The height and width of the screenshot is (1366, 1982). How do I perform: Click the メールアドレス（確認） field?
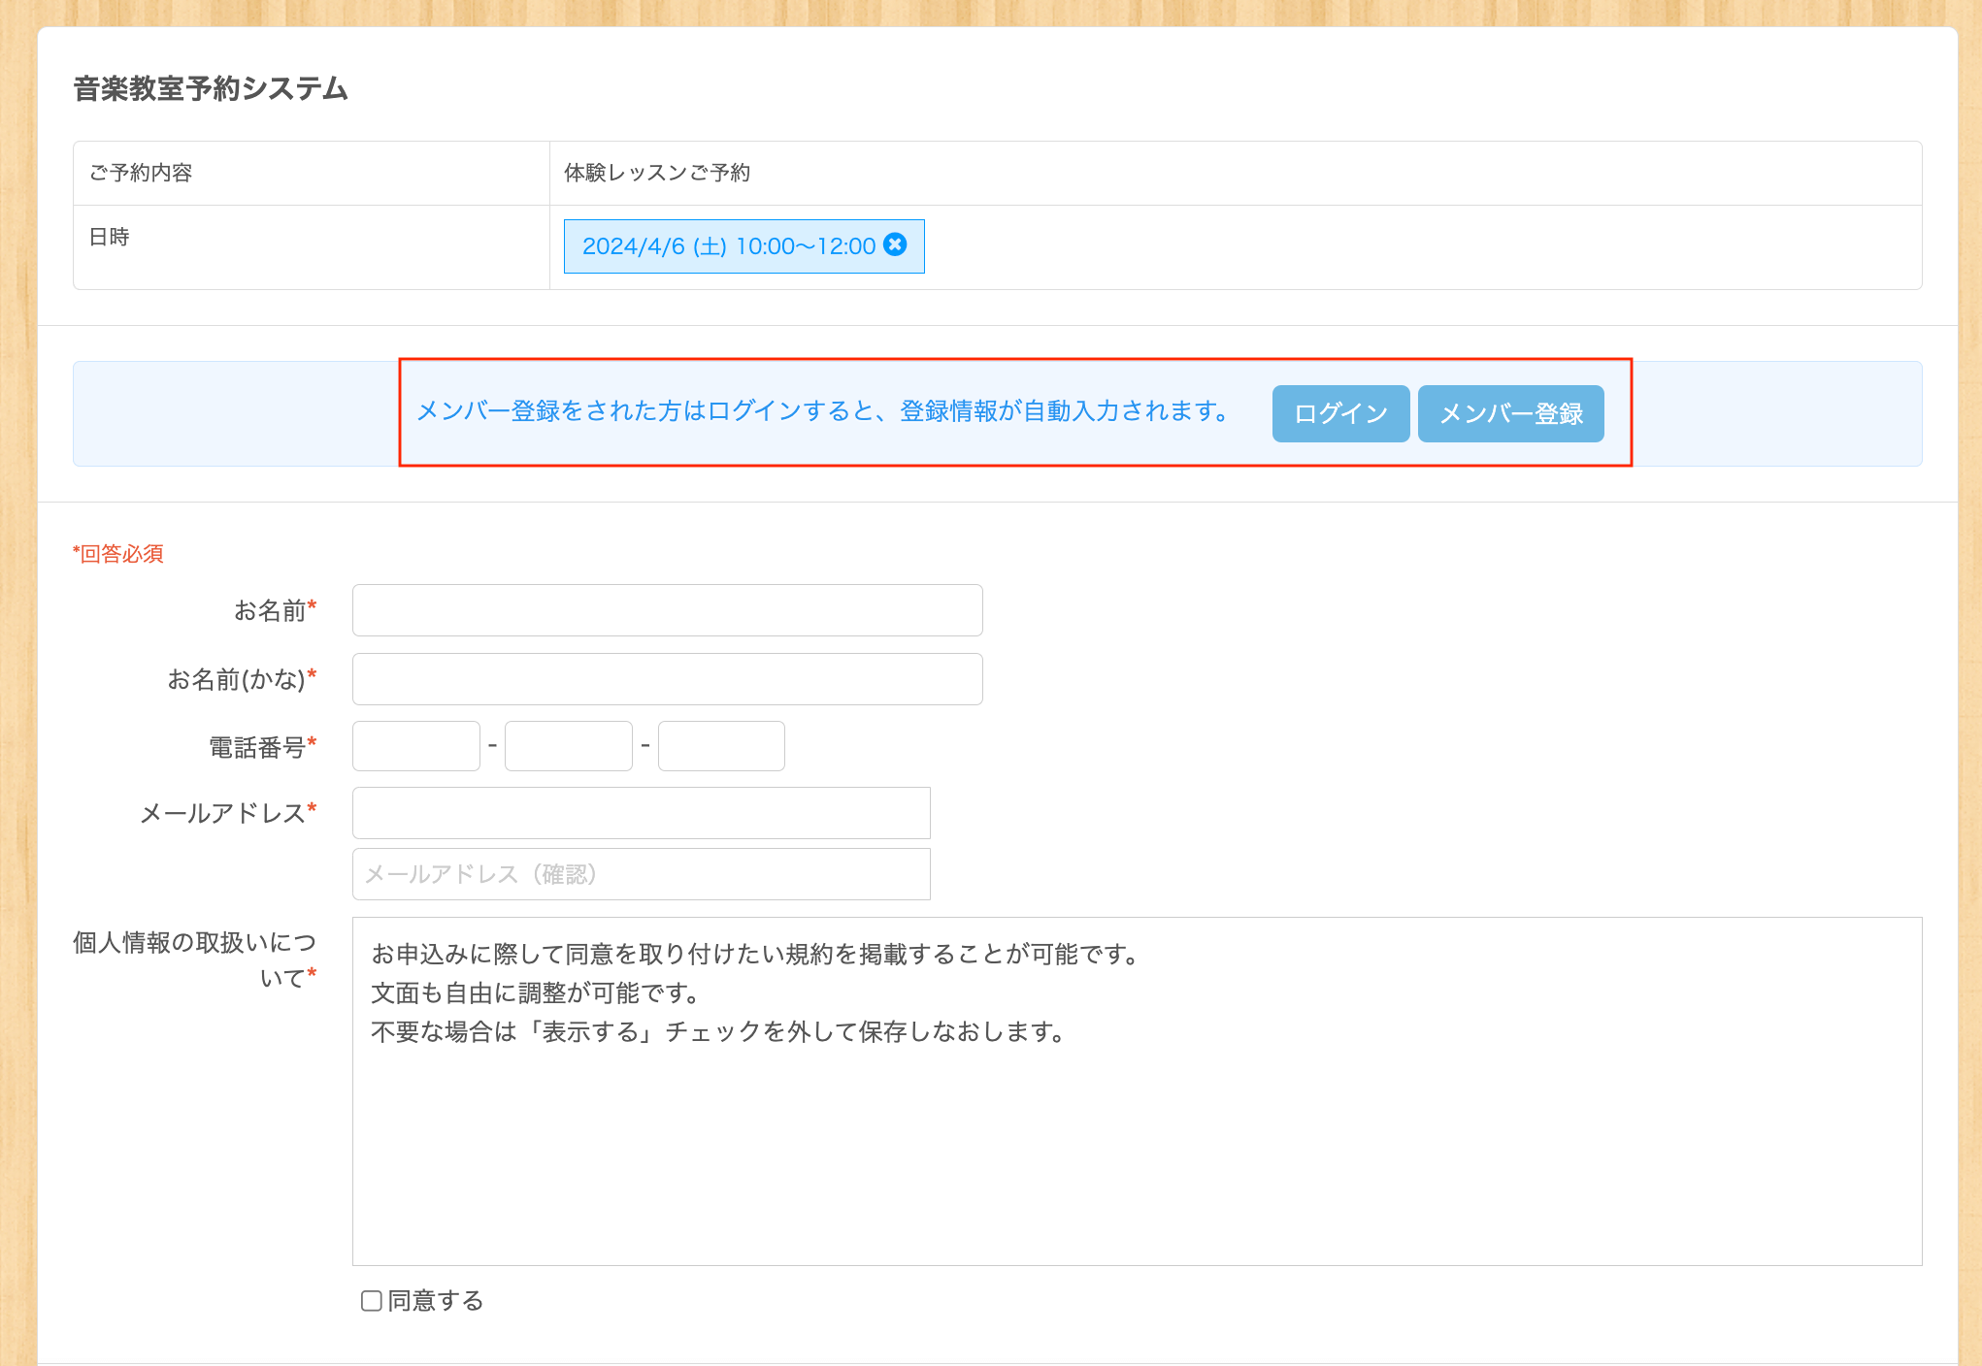click(641, 874)
